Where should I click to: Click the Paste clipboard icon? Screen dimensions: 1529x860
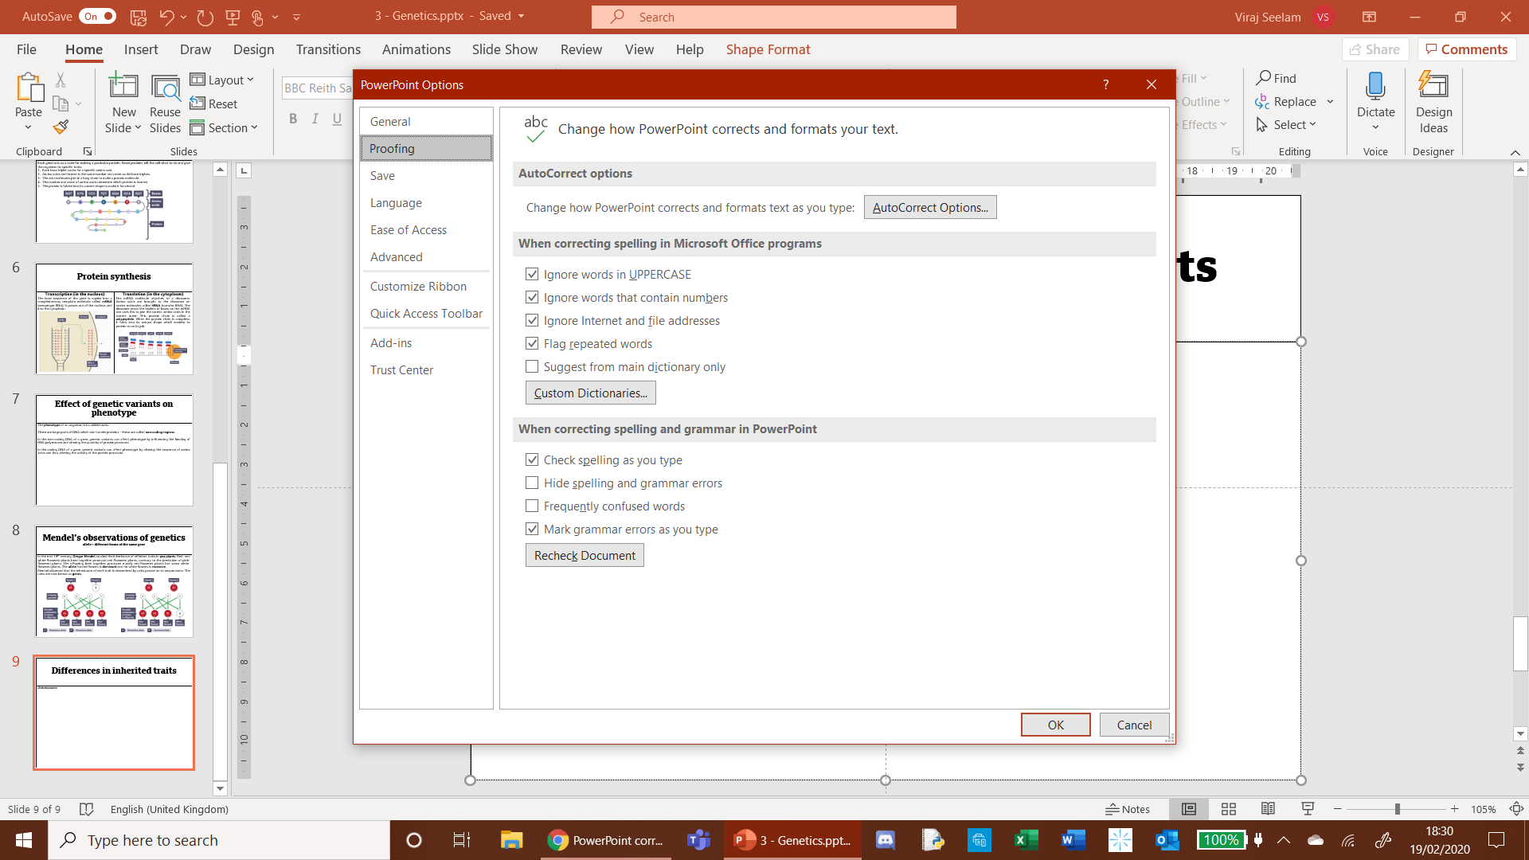pos(29,88)
